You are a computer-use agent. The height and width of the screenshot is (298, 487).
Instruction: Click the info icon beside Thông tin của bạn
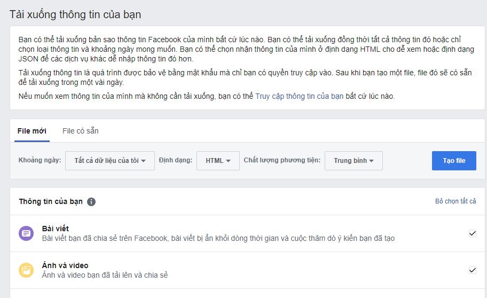[x=91, y=202]
